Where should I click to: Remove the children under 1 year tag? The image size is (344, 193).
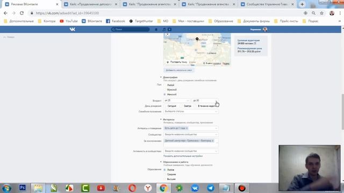click(x=187, y=128)
